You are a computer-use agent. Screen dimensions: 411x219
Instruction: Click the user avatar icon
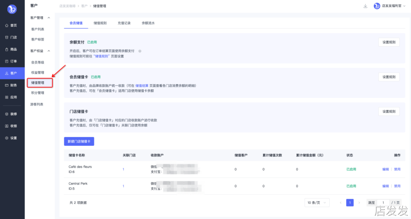(x=377, y=6)
